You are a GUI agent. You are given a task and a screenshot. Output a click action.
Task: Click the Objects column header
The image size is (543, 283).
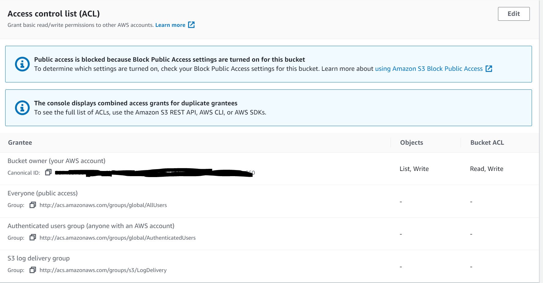click(x=411, y=143)
